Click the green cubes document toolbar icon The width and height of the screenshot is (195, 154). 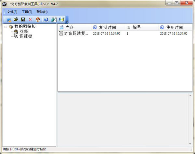coord(54,19)
